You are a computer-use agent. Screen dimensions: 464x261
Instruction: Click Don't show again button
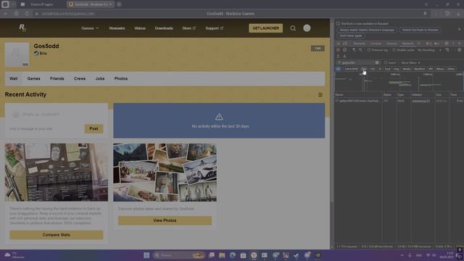tap(351, 36)
